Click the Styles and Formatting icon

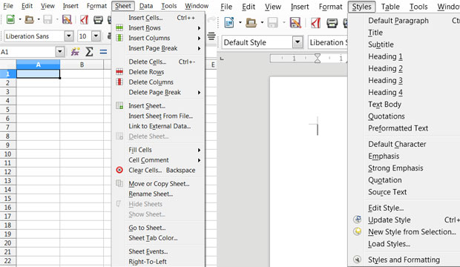(357, 260)
